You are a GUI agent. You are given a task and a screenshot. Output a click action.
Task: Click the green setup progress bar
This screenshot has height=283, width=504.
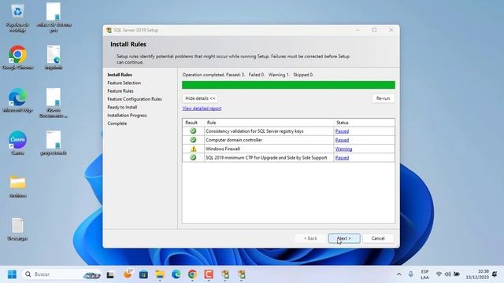coord(288,85)
